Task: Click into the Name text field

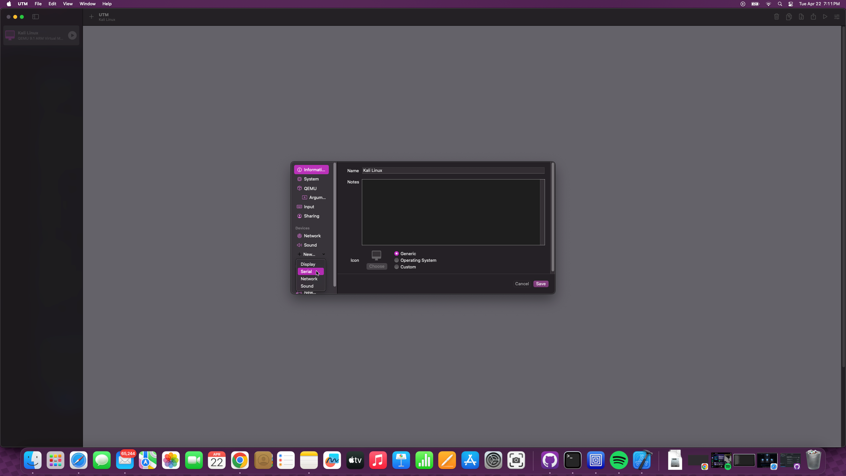Action: (453, 170)
